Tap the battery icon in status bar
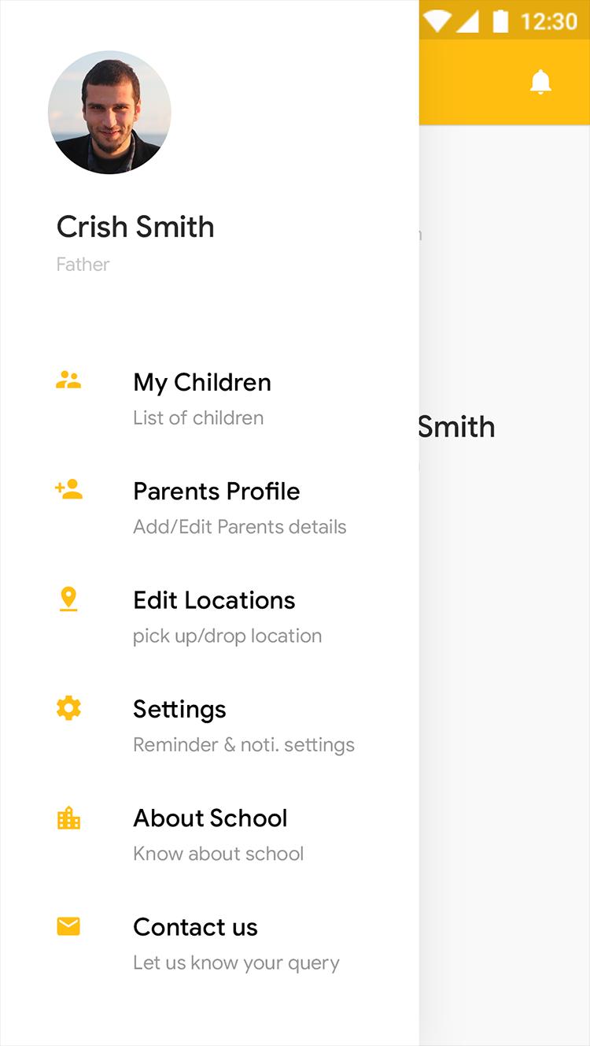Image resolution: width=590 pixels, height=1046 pixels. (500, 21)
